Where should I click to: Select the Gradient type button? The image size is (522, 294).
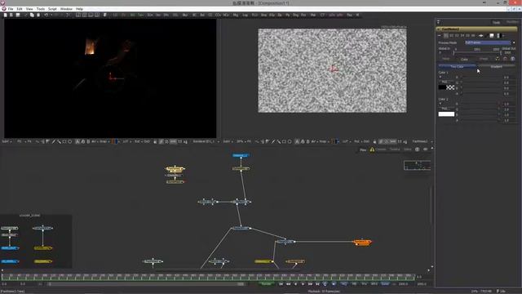pyautogui.click(x=497, y=67)
